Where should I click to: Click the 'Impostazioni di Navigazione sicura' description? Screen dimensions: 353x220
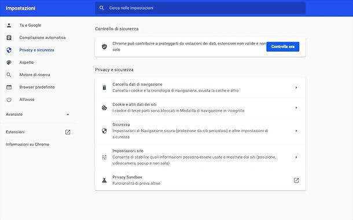pos(190,134)
